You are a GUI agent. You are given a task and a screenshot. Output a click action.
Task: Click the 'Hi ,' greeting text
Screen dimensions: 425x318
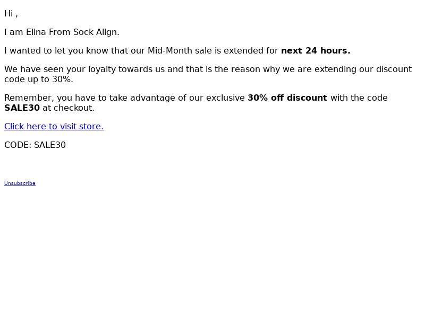click(11, 14)
